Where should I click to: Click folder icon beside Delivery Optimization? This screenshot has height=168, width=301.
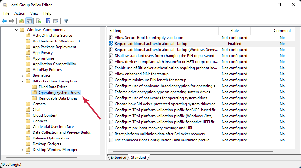(28, 138)
